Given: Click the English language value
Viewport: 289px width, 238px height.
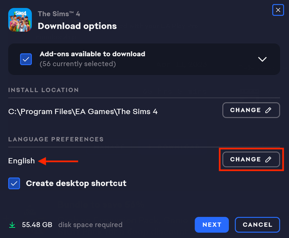Looking at the screenshot, I should click(22, 161).
